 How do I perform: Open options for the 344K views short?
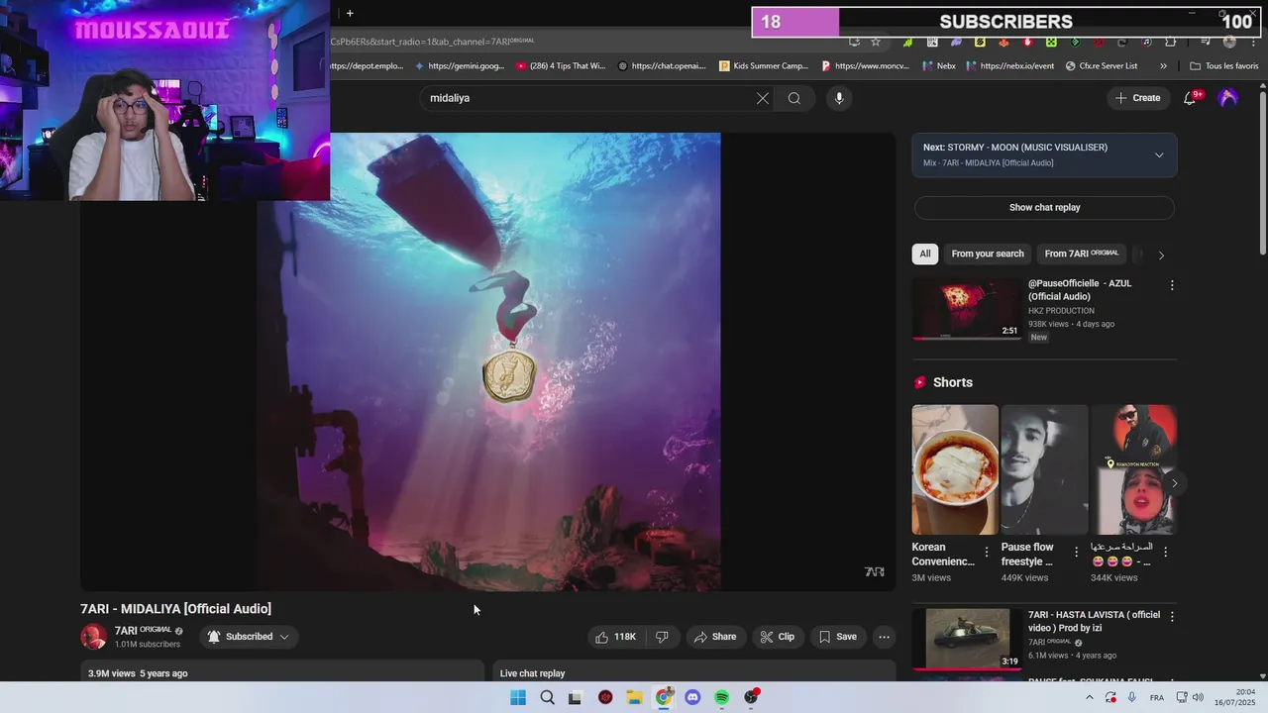[x=1165, y=552]
